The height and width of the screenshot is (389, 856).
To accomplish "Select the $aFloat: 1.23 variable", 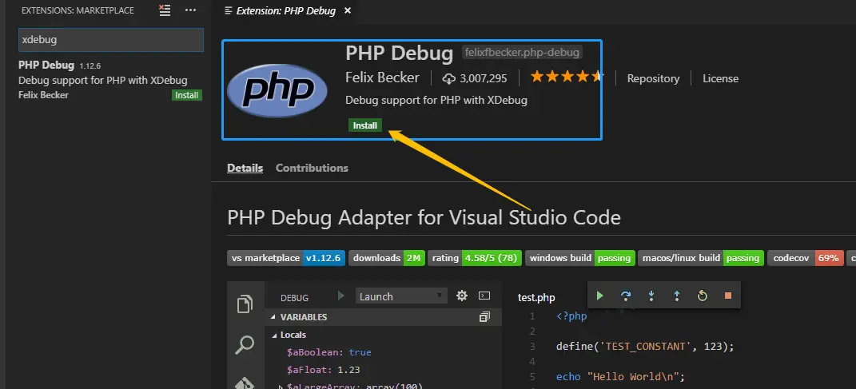I will coord(323,370).
